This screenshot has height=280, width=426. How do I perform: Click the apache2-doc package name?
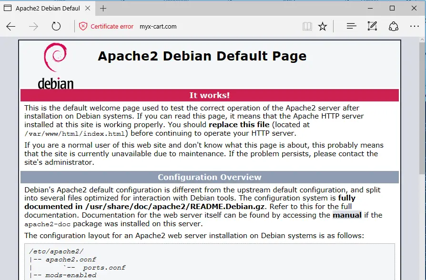47,224
